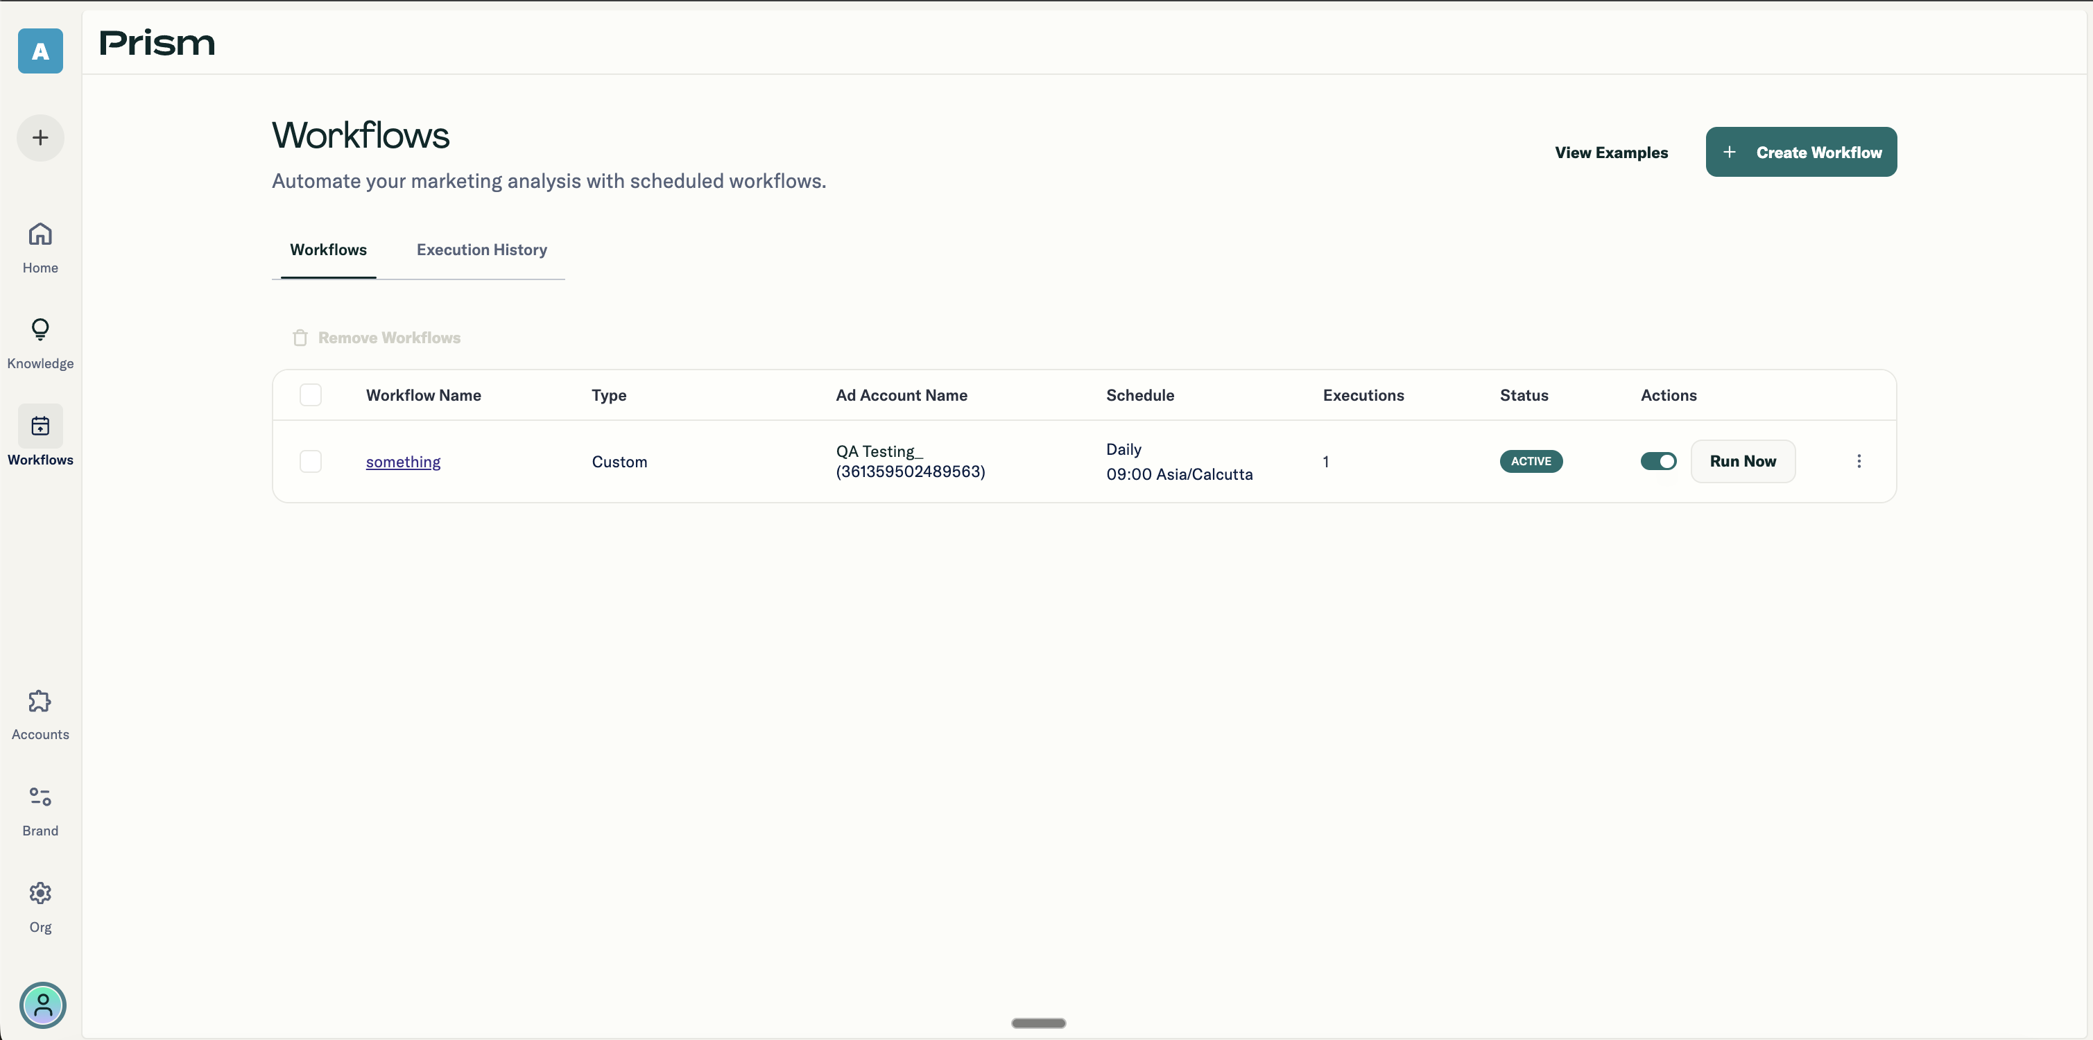
Task: Check the checkbox for workflow 'something'
Action: point(311,460)
